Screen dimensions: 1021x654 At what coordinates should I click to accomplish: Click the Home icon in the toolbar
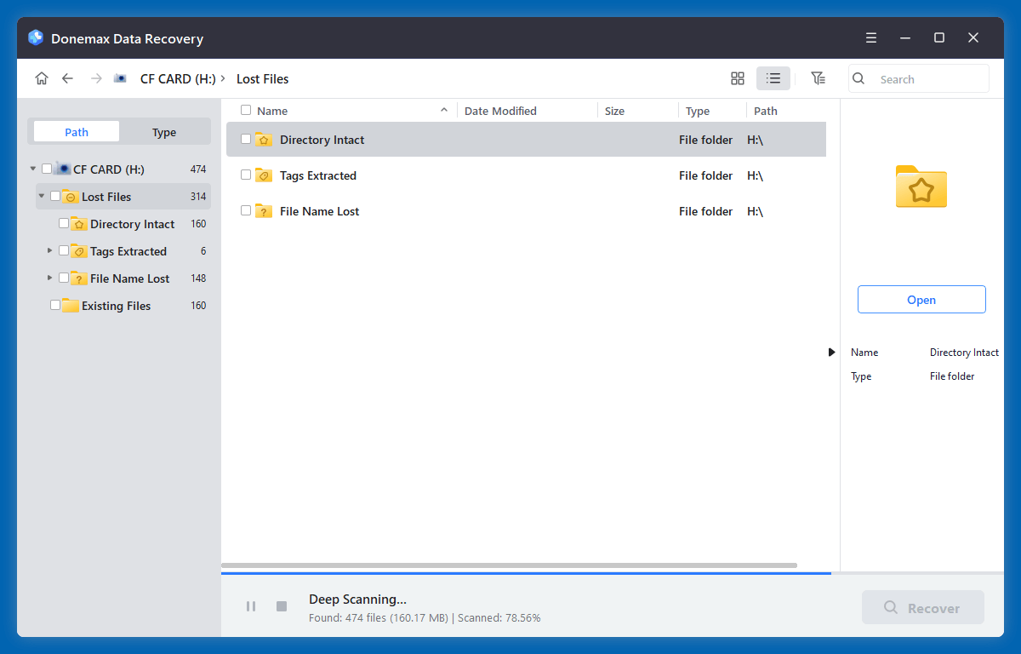click(41, 77)
